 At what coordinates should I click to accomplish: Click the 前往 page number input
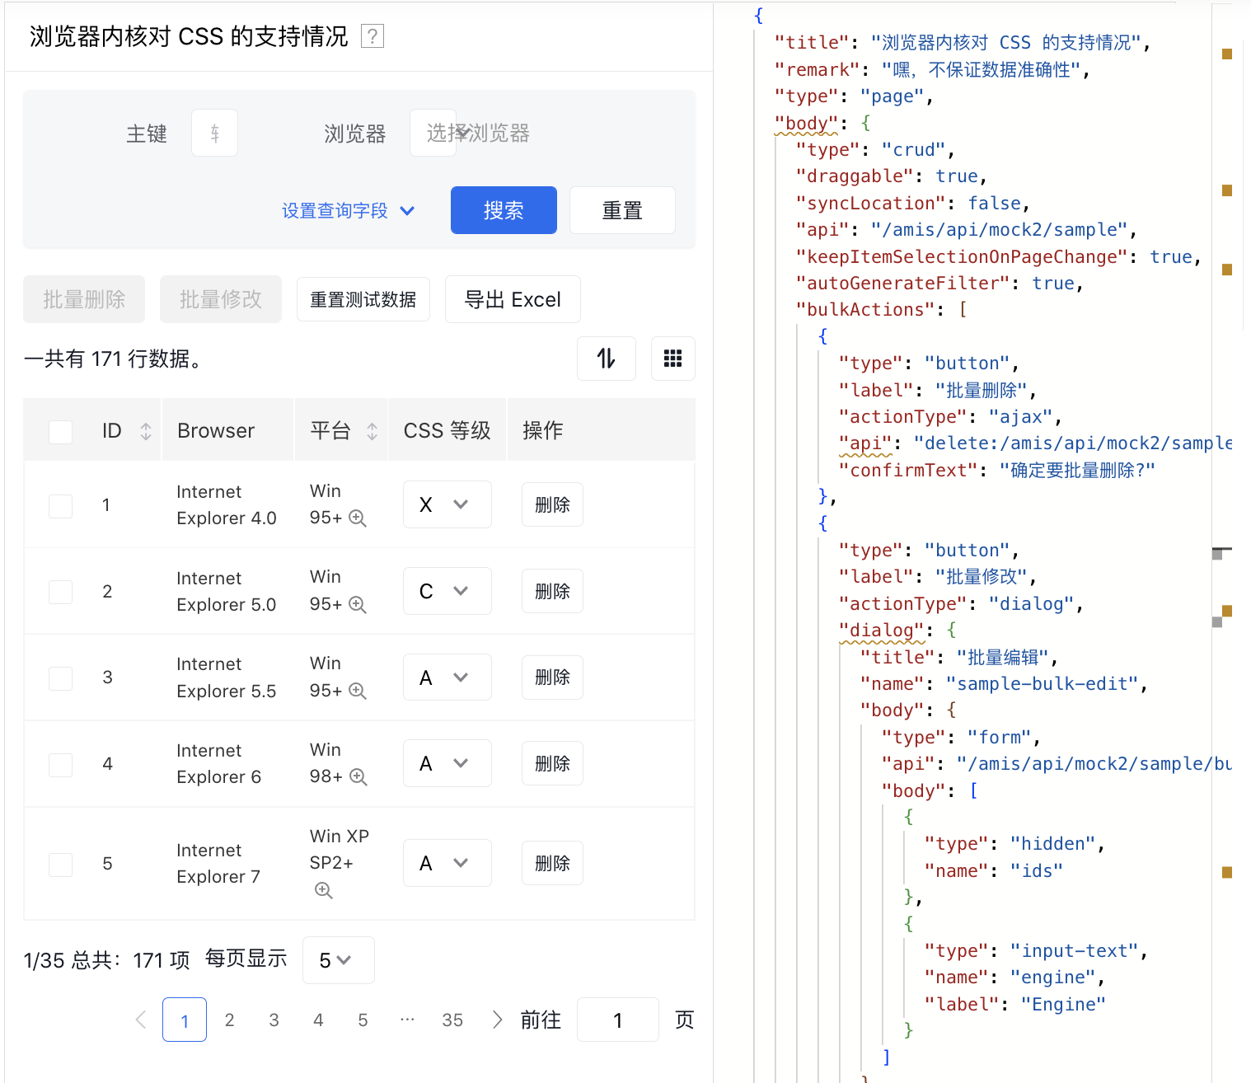pos(618,1020)
